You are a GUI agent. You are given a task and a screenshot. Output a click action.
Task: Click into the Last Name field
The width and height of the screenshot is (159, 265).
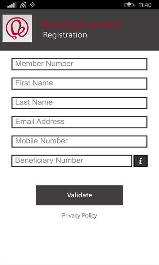coord(79,103)
